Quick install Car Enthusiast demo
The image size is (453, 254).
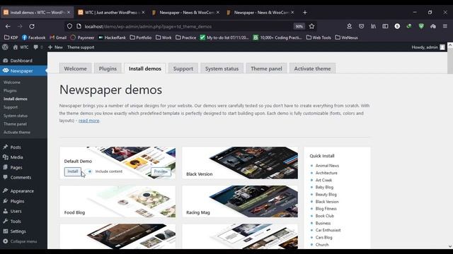(x=328, y=230)
